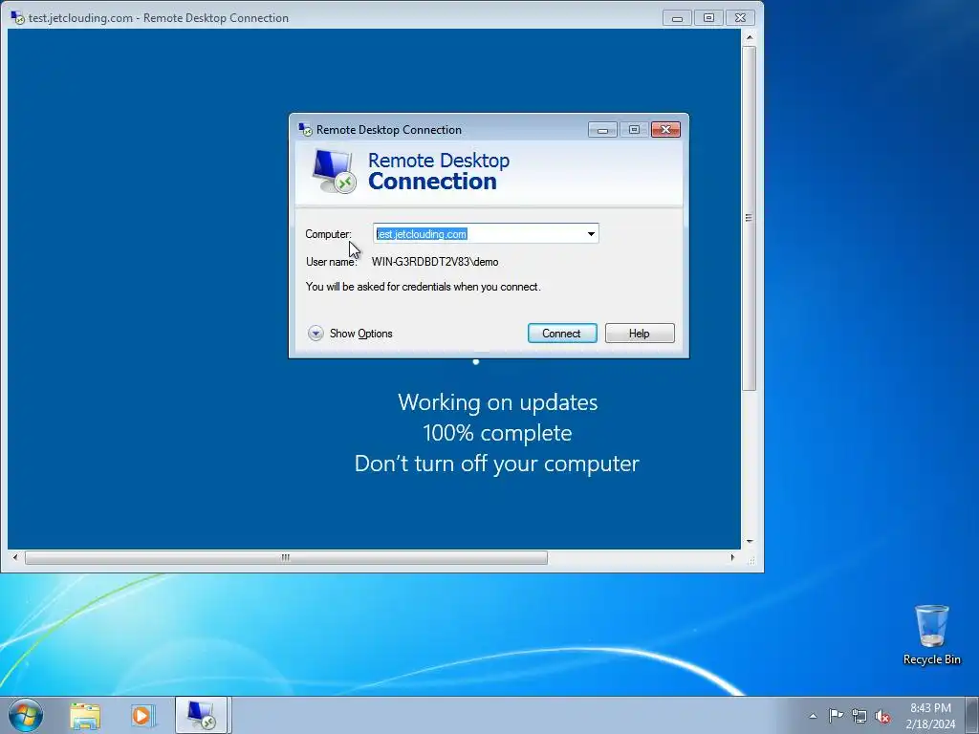Expand Show Options disclosure arrow
The width and height of the screenshot is (979, 734).
coord(315,334)
